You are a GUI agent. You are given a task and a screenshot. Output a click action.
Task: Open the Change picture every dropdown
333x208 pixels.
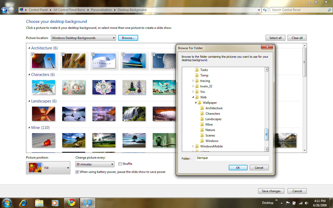95,164
